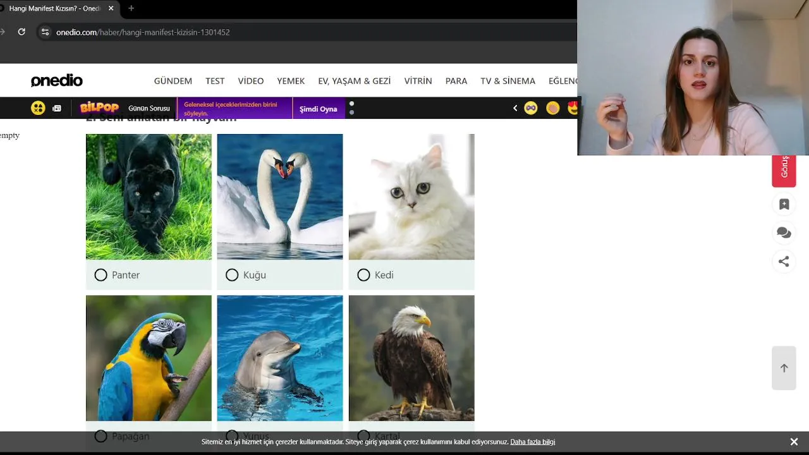Click the Kuğu label text
This screenshot has height=455, width=809.
tap(255, 275)
